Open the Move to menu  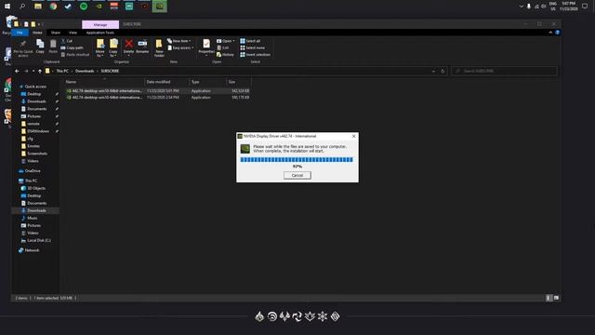100,48
